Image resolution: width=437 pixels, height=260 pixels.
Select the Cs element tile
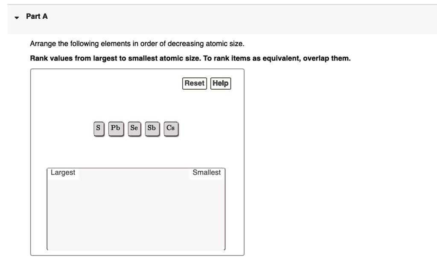[x=171, y=128]
